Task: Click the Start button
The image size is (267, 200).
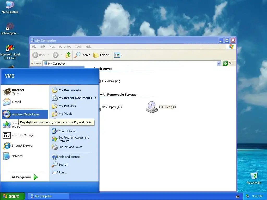Action: coord(13,196)
